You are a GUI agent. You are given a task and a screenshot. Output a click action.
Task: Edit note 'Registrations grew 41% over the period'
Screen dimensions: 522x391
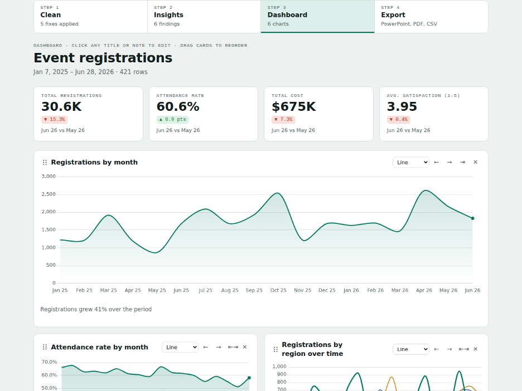(96, 309)
